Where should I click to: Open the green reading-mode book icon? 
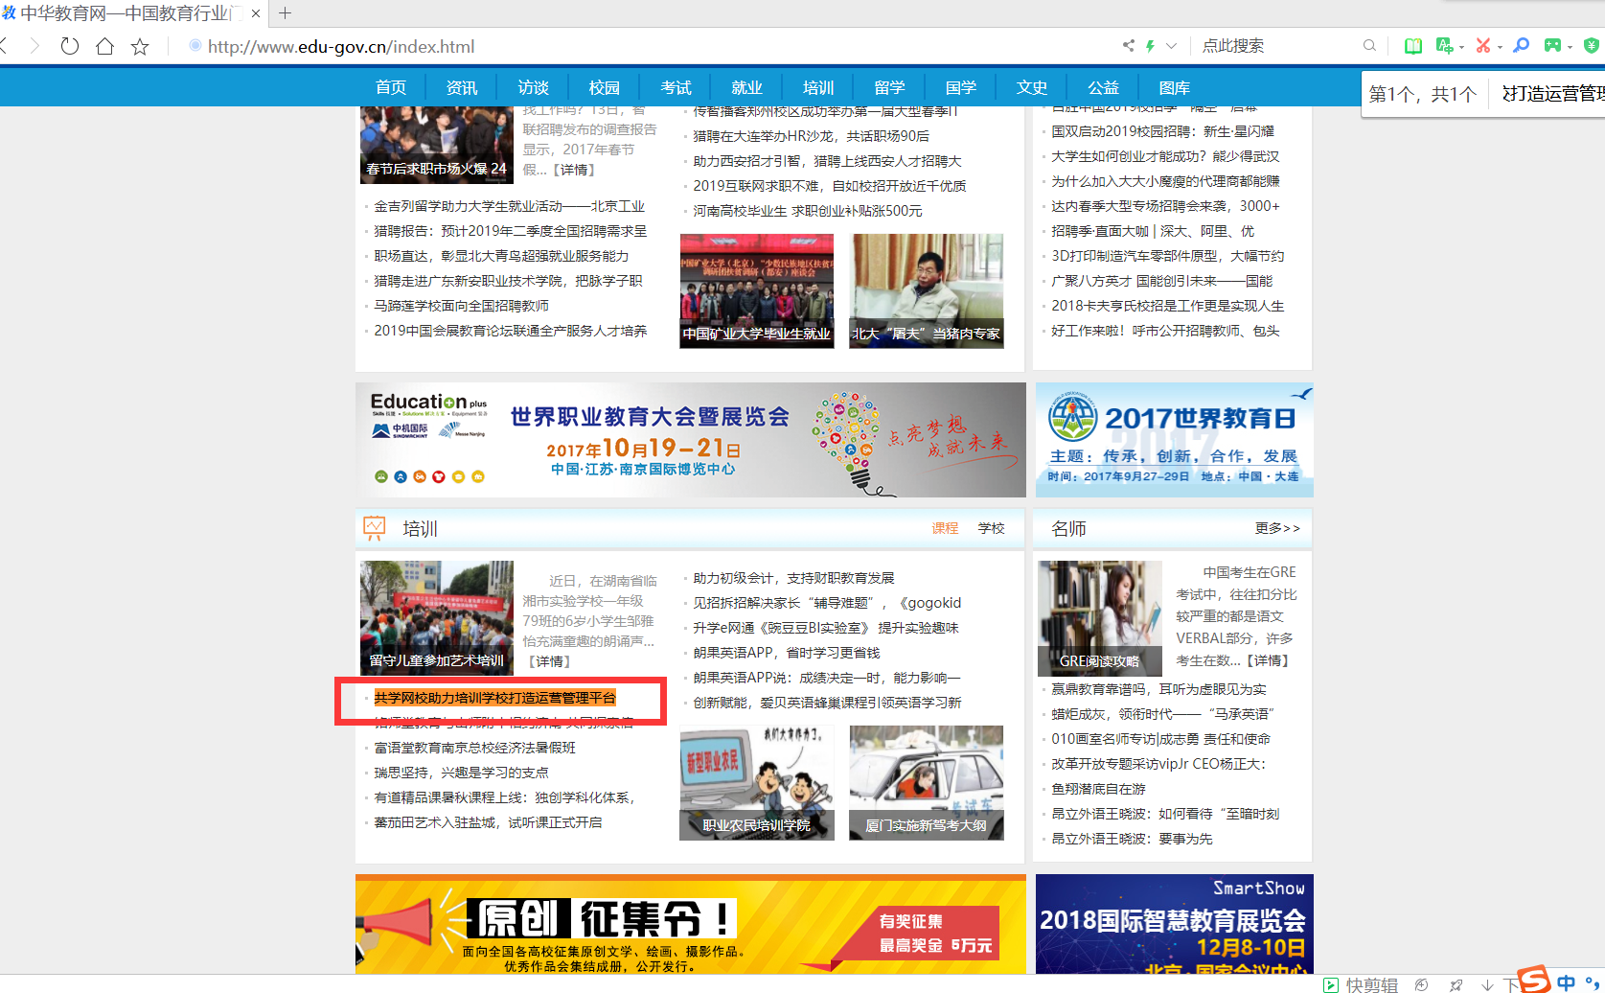pos(1412,45)
